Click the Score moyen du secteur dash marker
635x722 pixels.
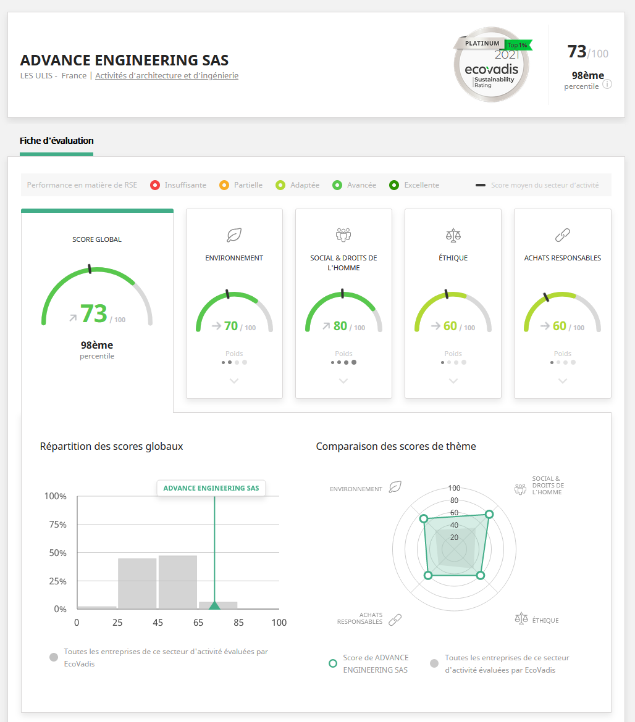481,185
